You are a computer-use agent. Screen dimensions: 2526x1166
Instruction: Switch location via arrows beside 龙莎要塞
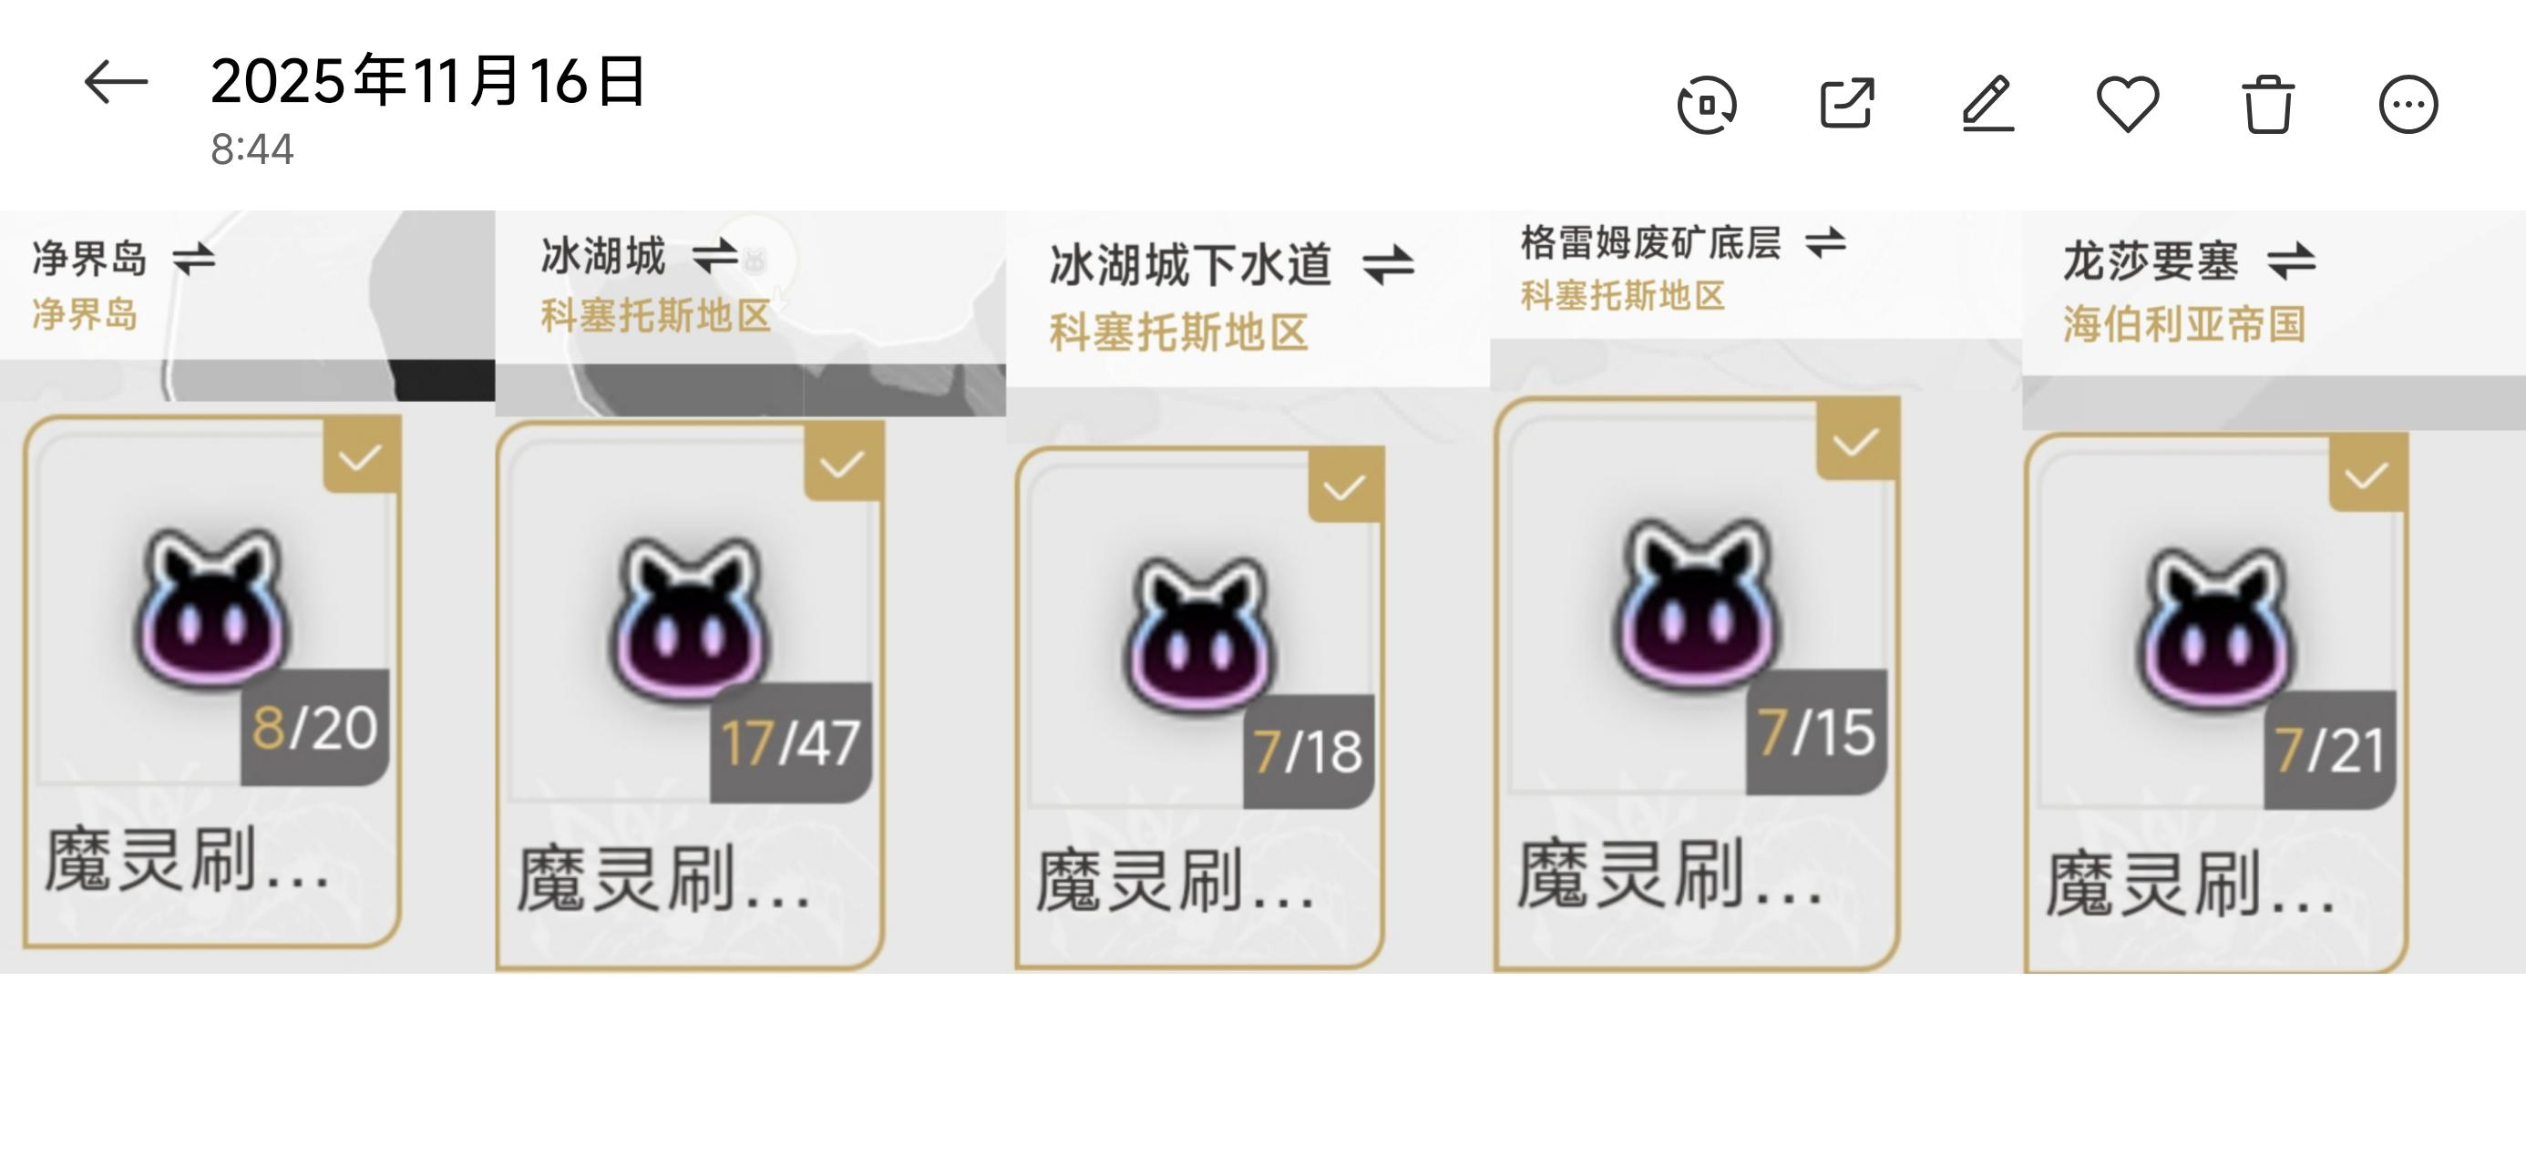tap(2292, 261)
